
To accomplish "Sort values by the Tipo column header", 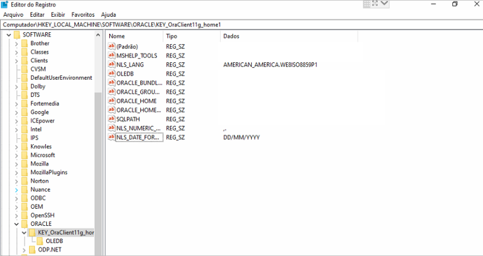I will pos(191,36).
